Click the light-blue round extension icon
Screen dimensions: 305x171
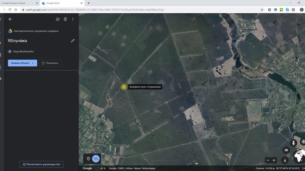(x=287, y=9)
